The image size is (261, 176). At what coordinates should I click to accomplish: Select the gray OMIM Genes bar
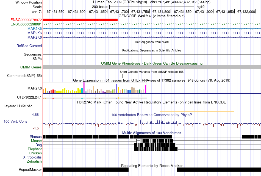click(152, 67)
